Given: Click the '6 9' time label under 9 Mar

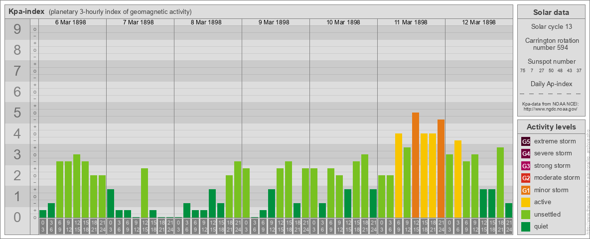Looking at the screenshot, I should [263, 227].
